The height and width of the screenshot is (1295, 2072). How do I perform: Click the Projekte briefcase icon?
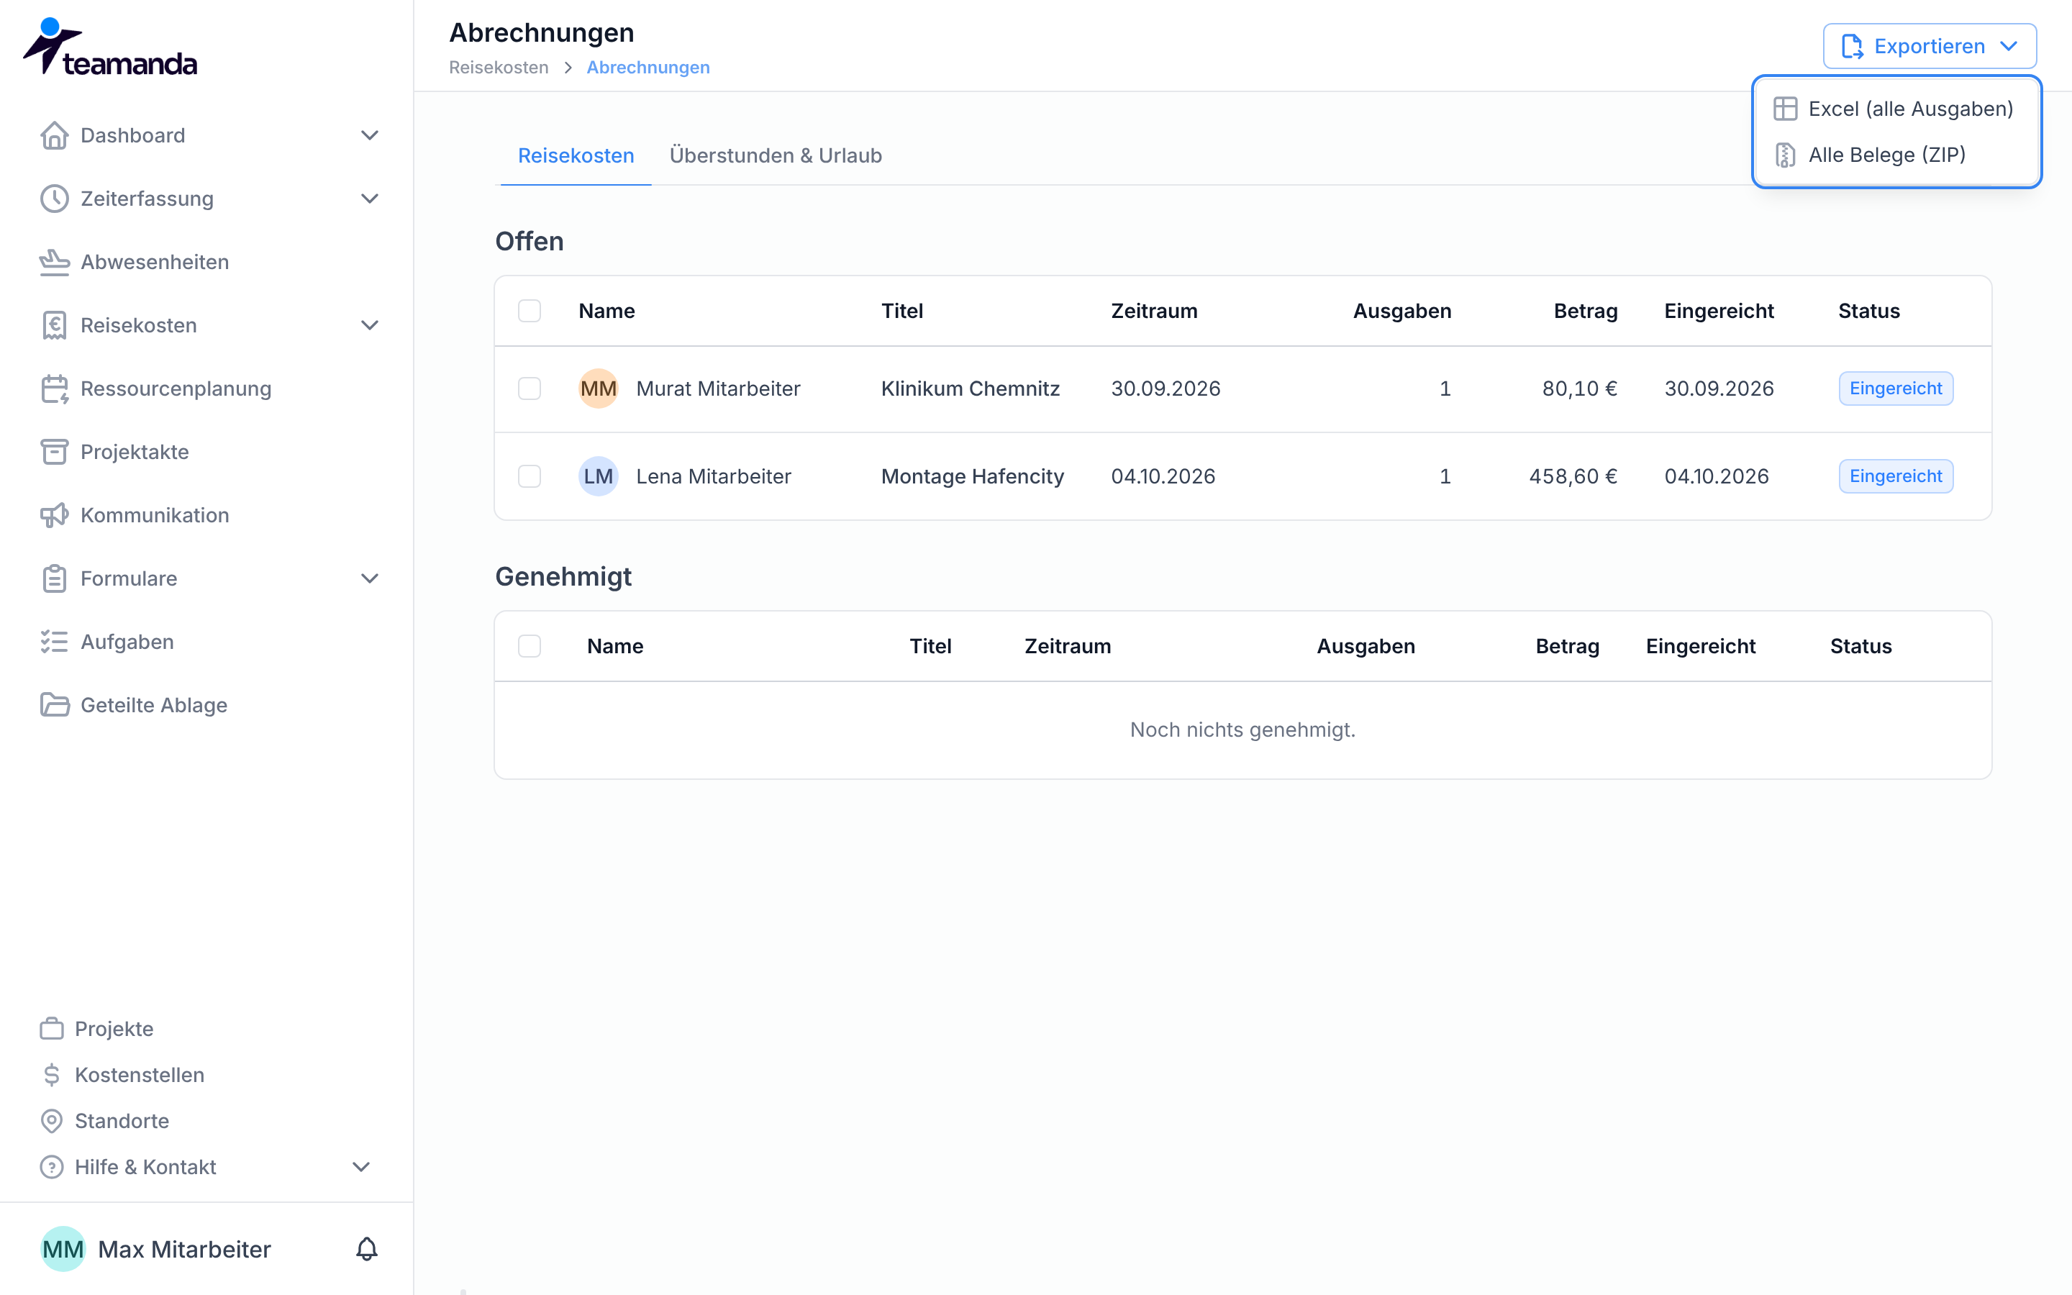point(51,1029)
